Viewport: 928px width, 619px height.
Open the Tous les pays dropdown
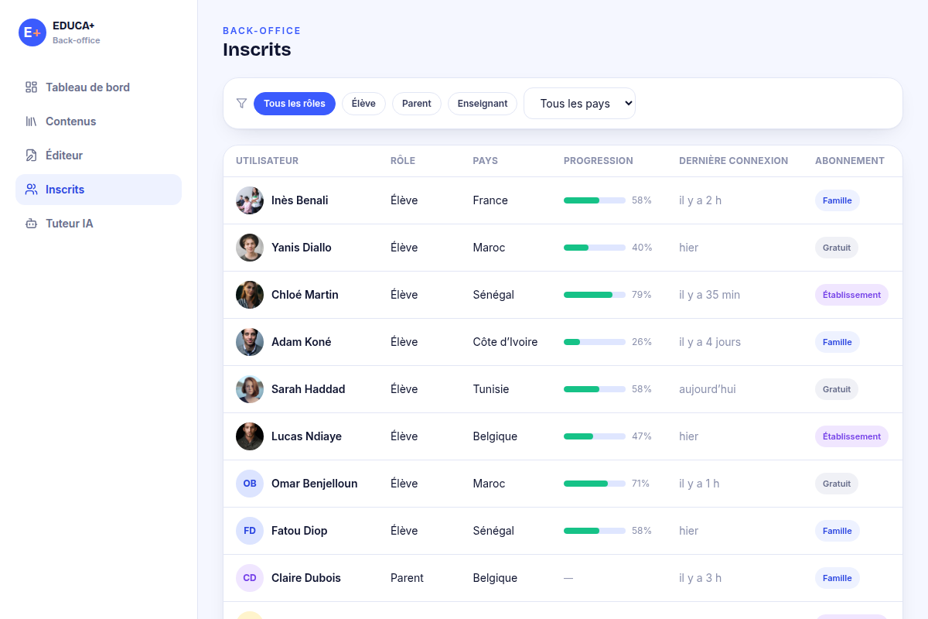click(x=579, y=104)
